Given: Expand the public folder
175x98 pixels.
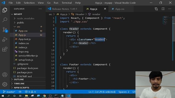Looking at the screenshot, I should (21, 23).
